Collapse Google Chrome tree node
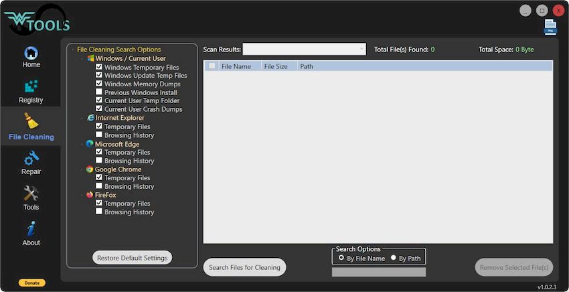The height and width of the screenshot is (292, 569). coord(83,169)
